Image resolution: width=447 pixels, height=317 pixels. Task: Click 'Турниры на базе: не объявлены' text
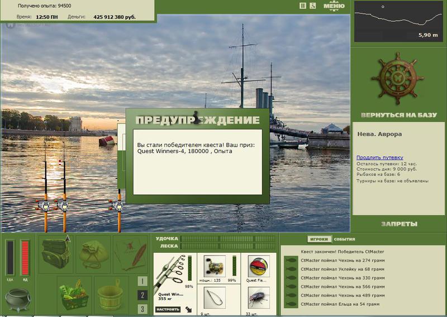click(392, 181)
